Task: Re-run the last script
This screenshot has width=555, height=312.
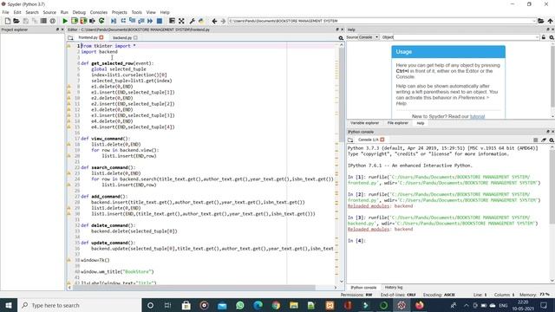Action: click(x=101, y=21)
